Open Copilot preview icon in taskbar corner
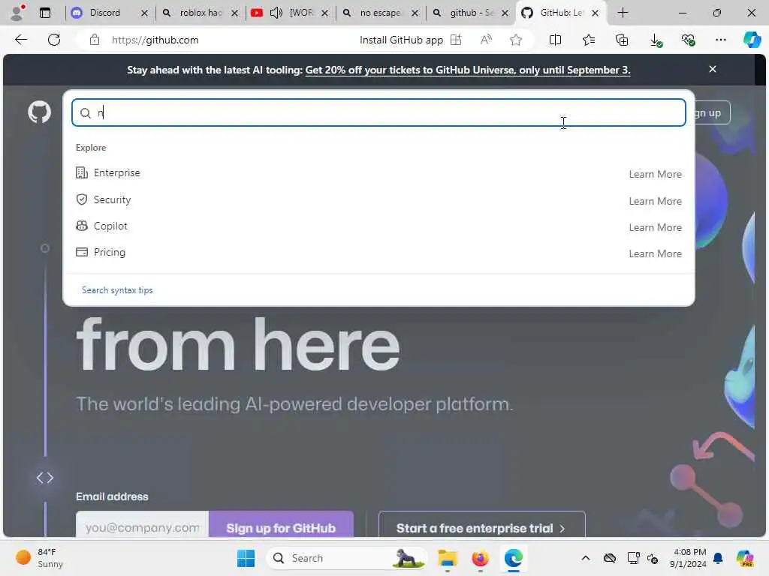This screenshot has width=769, height=576. click(x=745, y=558)
